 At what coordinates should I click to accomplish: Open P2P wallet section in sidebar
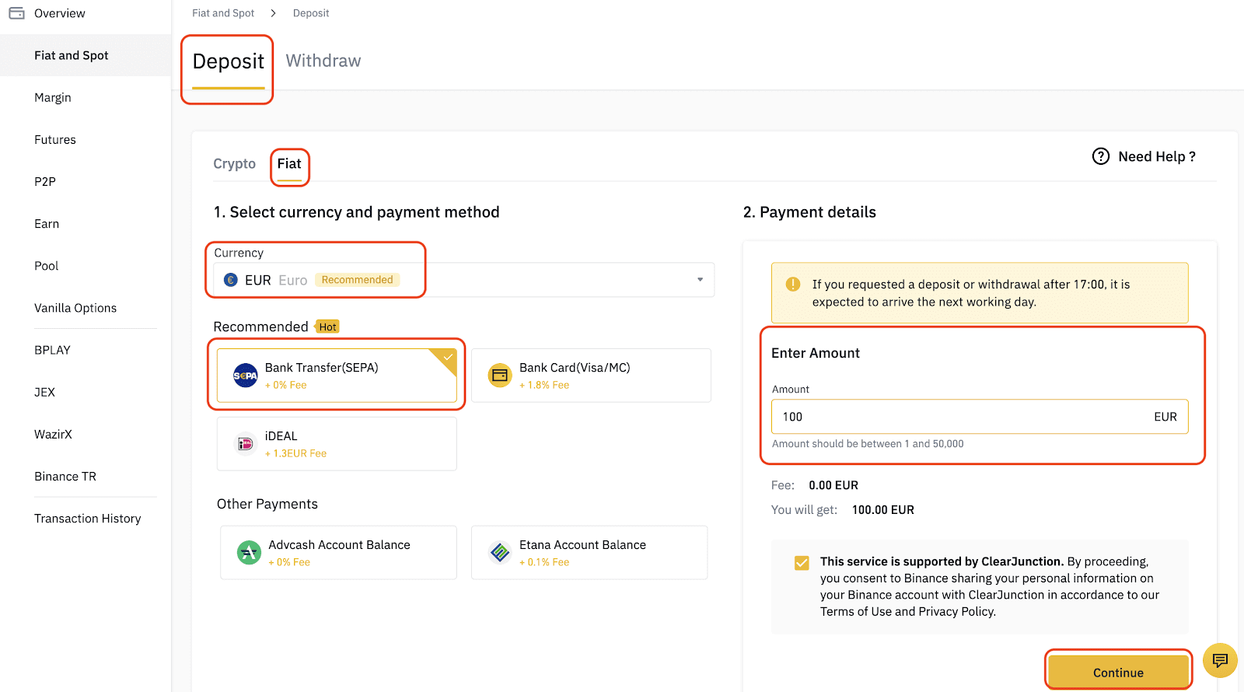pos(45,181)
